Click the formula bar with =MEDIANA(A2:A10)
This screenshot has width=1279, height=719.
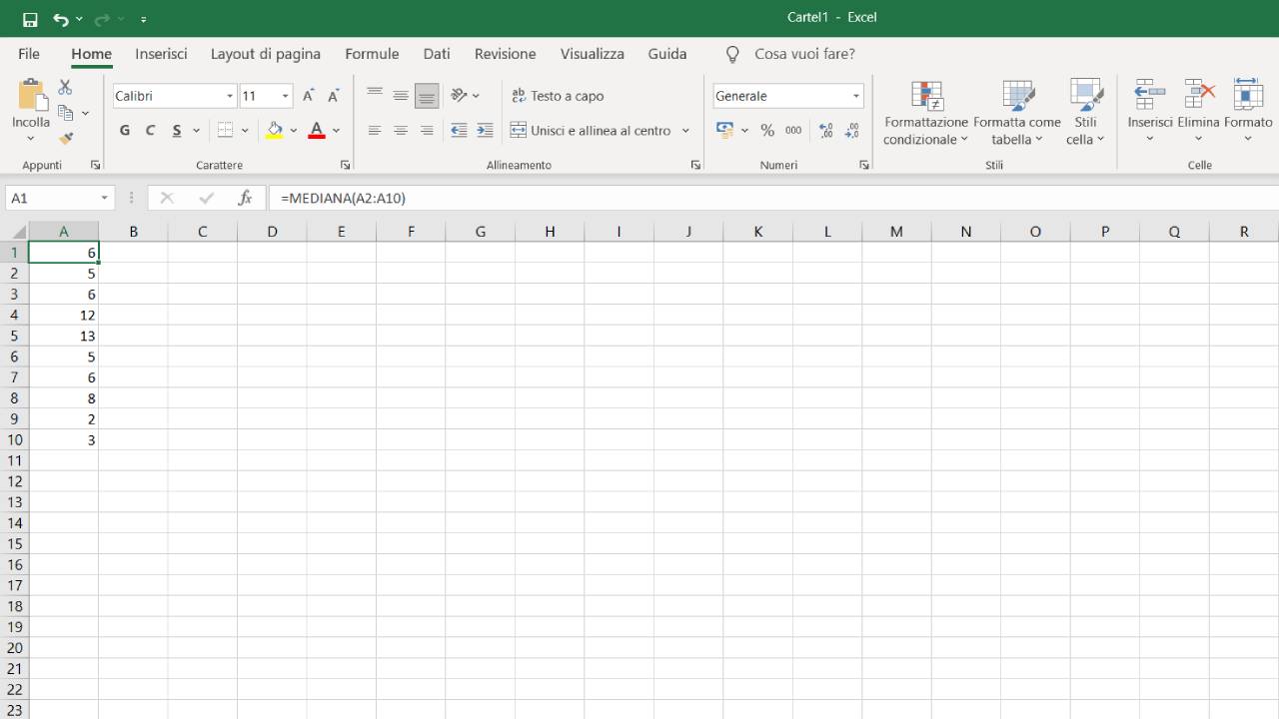[x=773, y=199]
